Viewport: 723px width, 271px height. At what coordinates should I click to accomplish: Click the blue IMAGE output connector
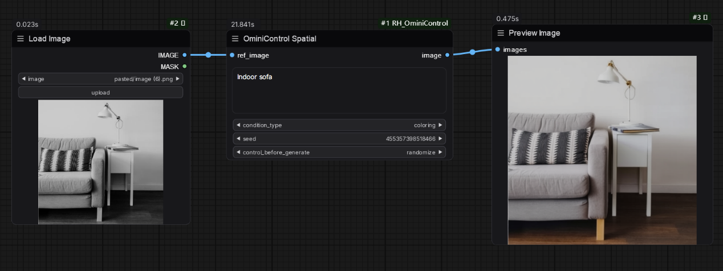(184, 55)
